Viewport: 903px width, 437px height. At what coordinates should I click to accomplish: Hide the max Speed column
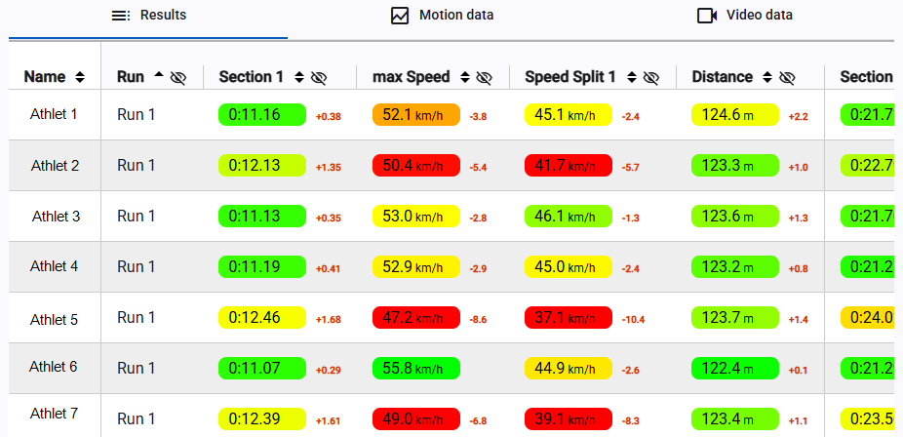[x=485, y=78]
